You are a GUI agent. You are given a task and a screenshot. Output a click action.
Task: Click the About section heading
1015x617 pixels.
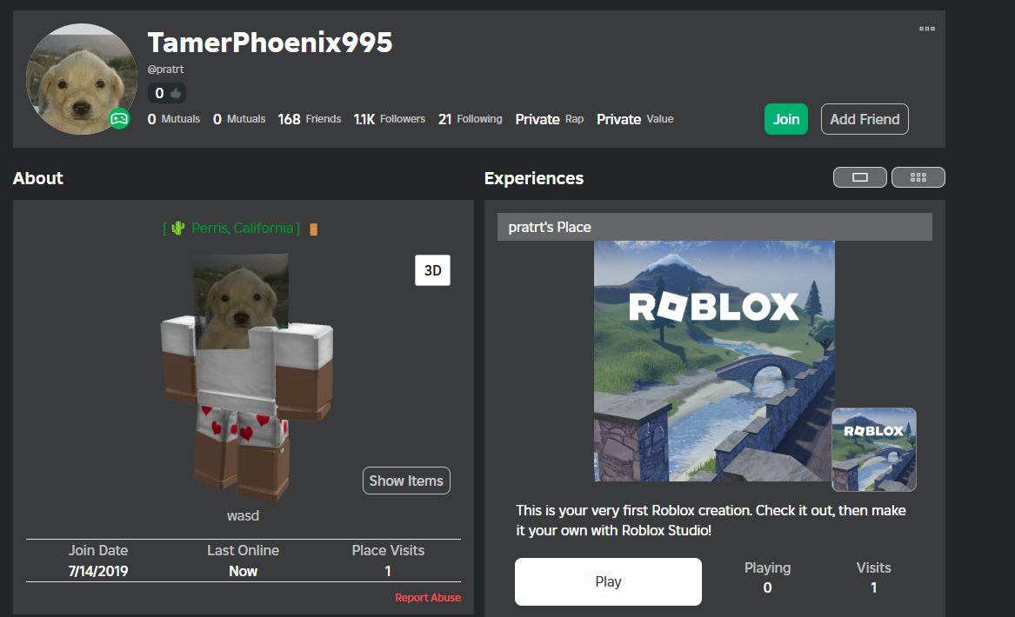point(38,178)
